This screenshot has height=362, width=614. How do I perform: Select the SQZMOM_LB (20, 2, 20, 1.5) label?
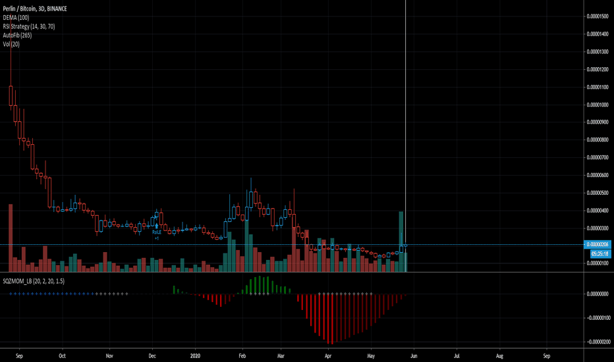coord(34,282)
